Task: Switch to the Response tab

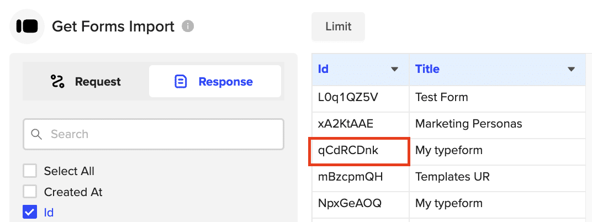Action: coord(215,82)
